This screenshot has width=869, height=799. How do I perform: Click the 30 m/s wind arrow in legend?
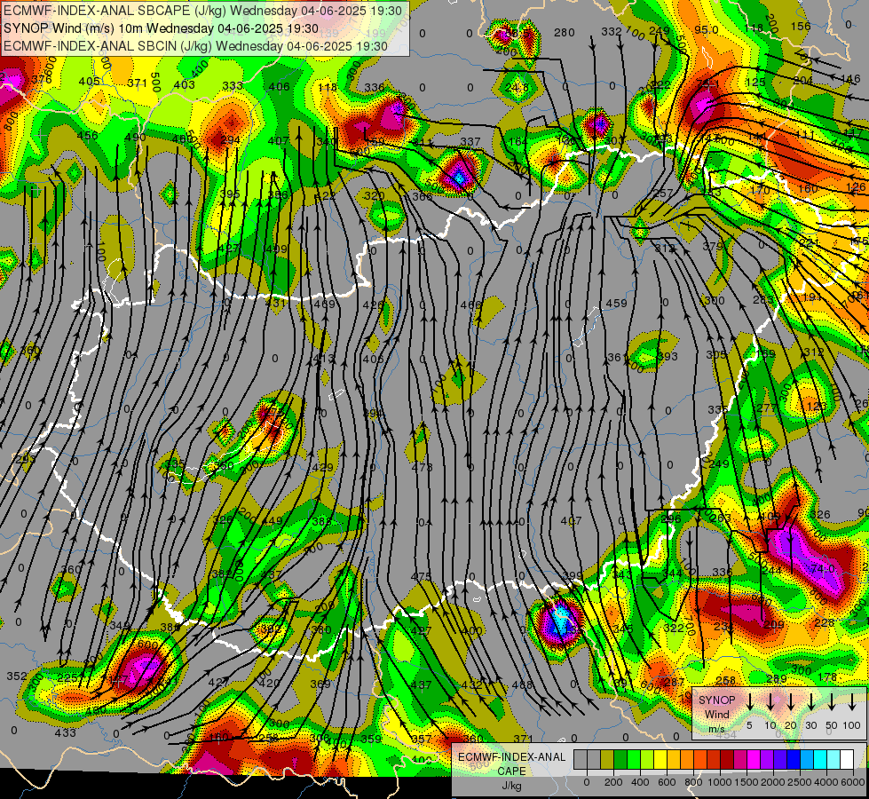[x=810, y=701]
